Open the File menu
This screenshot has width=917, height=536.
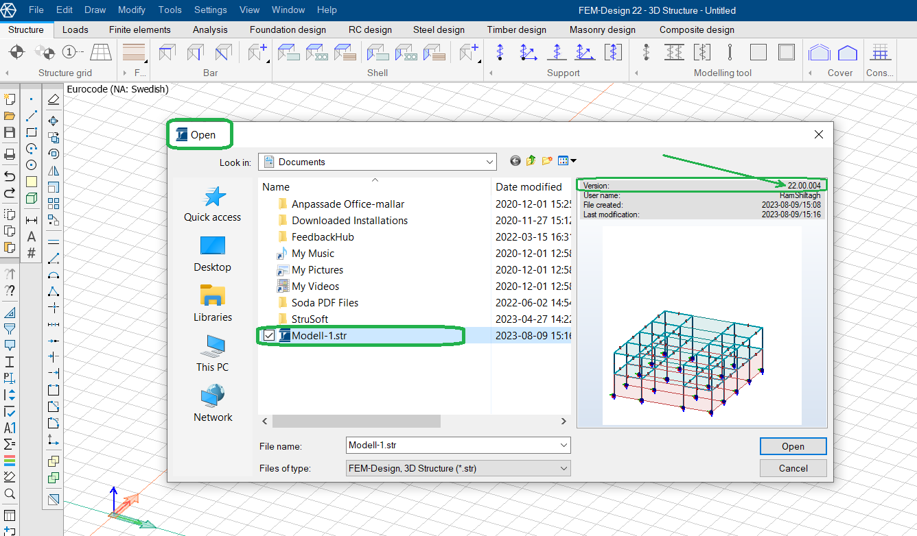(36, 10)
